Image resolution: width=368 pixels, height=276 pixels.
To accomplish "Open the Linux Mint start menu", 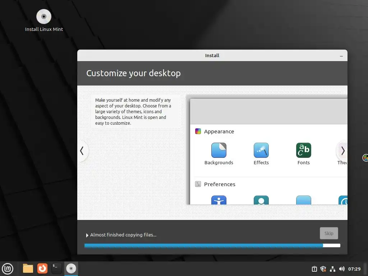I will click(8, 269).
